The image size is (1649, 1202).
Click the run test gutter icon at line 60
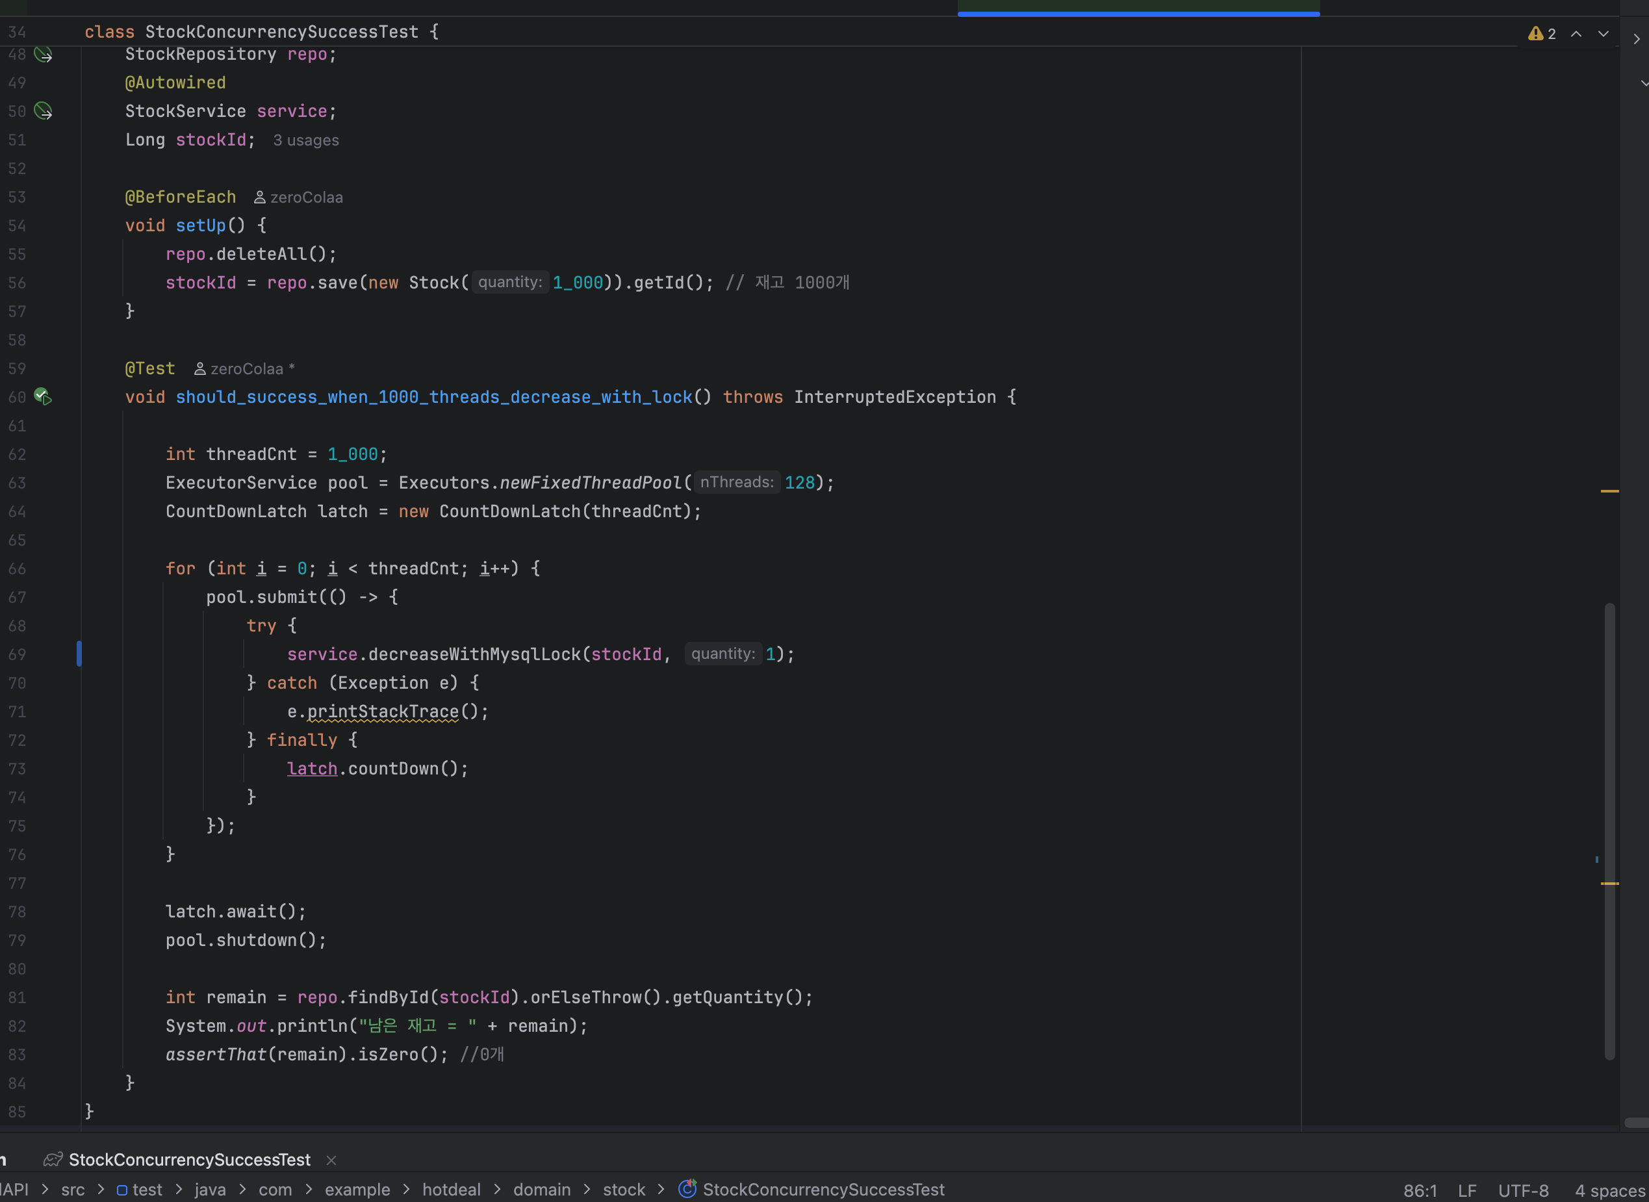pyautogui.click(x=43, y=397)
